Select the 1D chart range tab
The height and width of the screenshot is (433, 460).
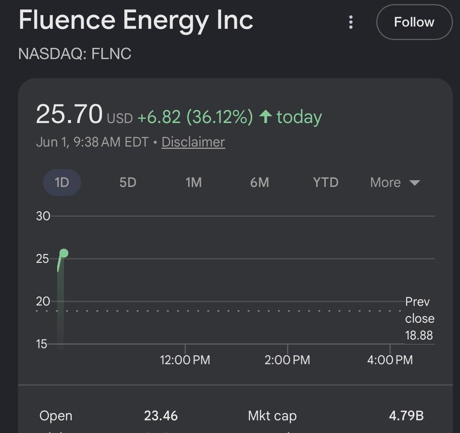62,183
